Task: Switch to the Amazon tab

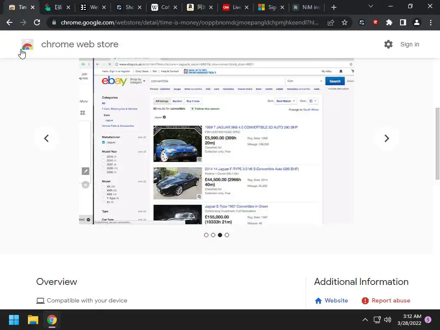Action: [x=199, y=7]
